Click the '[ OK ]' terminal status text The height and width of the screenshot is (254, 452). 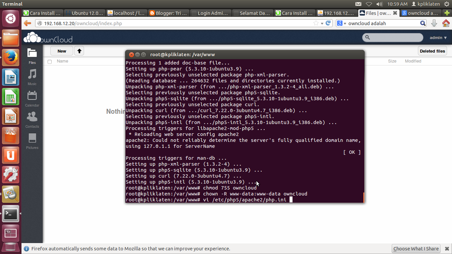352,152
